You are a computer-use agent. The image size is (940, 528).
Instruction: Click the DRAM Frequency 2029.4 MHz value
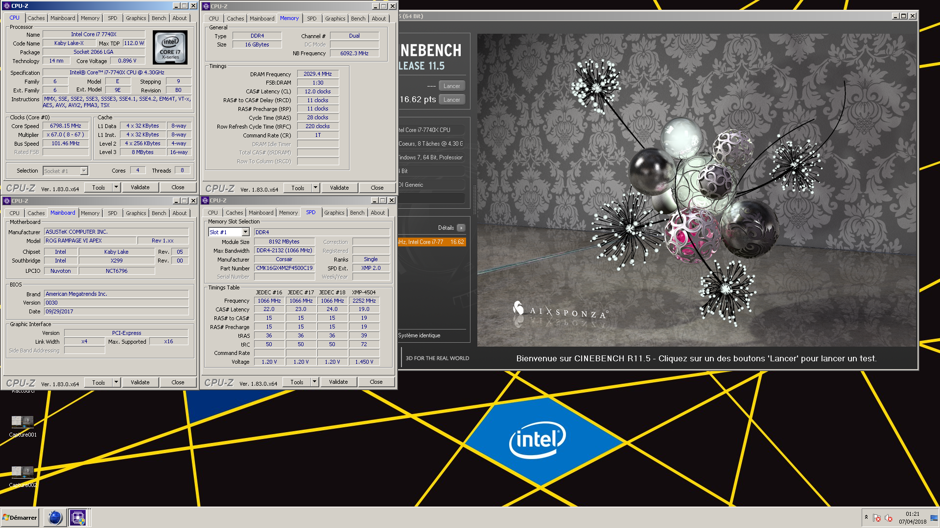[x=317, y=74]
